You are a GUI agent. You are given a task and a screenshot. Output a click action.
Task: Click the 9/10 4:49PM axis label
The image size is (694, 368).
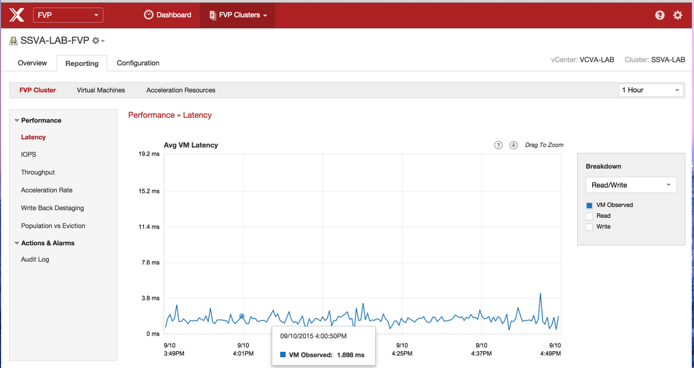[550, 349]
